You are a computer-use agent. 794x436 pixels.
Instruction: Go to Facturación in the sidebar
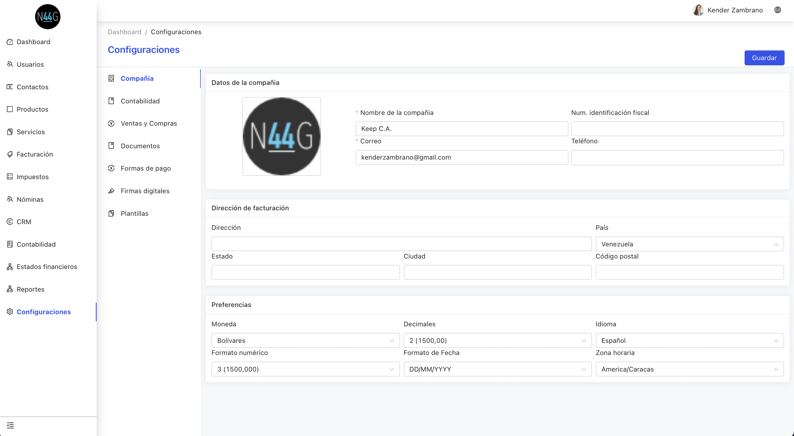(48, 154)
